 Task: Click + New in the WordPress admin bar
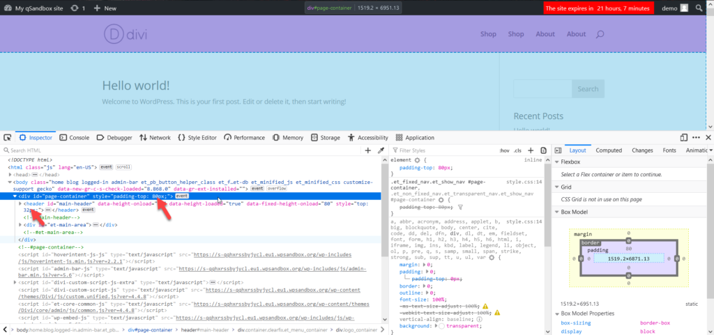point(105,8)
